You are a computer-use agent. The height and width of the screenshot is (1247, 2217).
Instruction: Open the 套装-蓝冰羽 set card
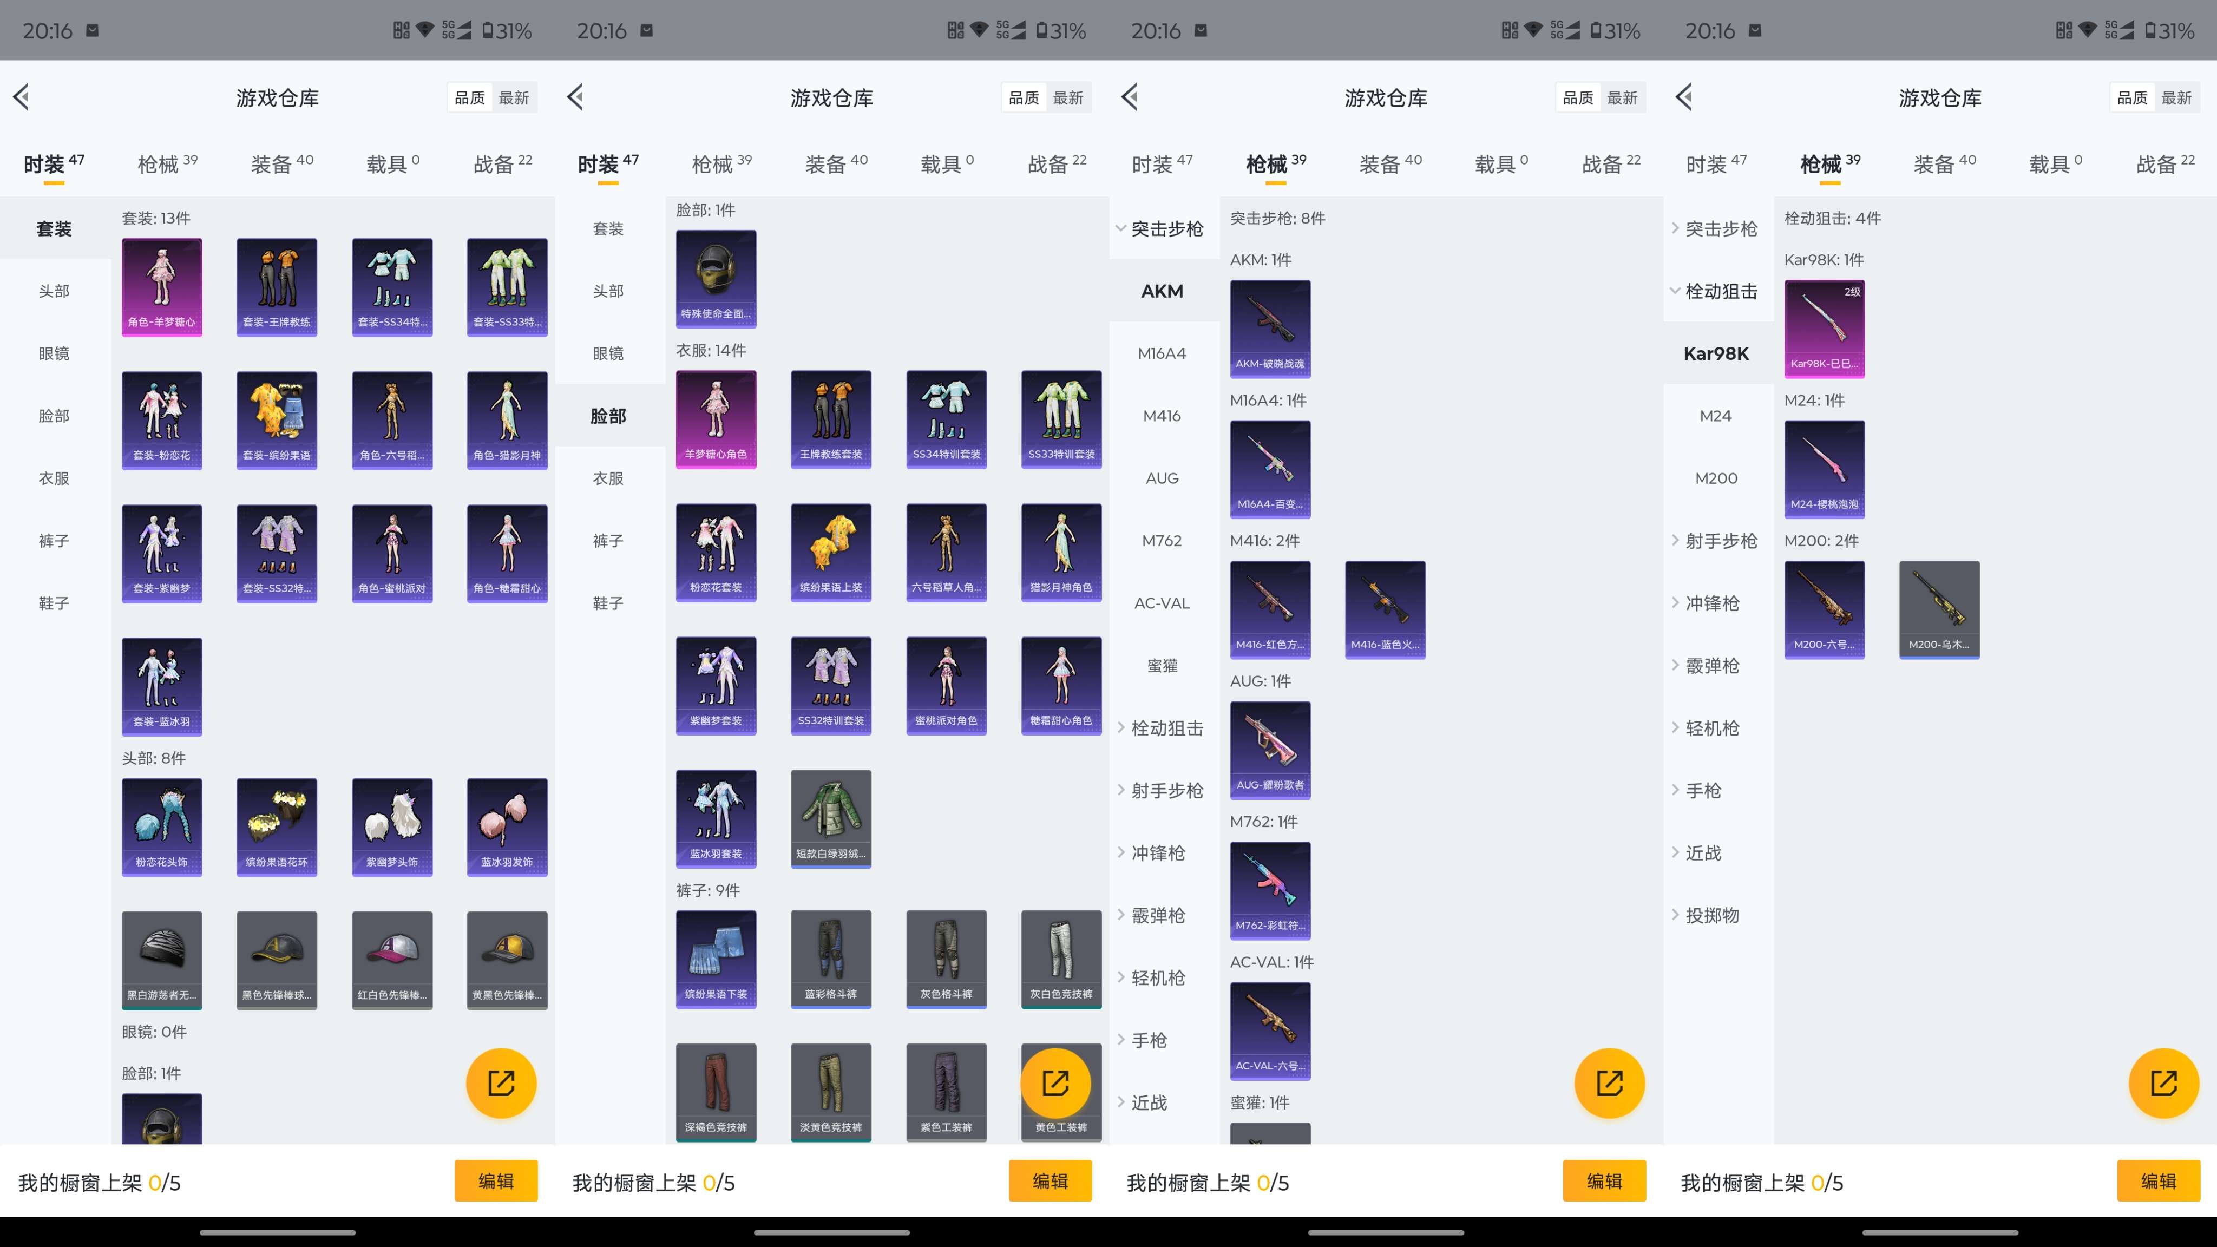click(162, 687)
